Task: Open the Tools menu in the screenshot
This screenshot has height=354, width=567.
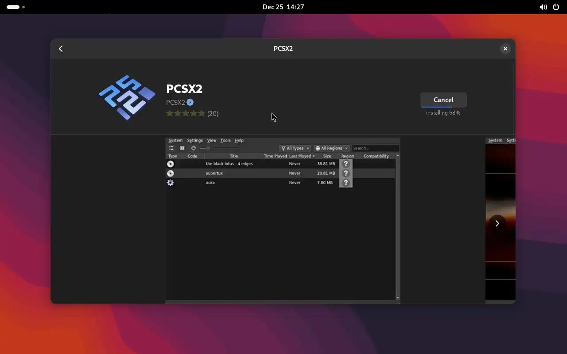Action: (225, 140)
